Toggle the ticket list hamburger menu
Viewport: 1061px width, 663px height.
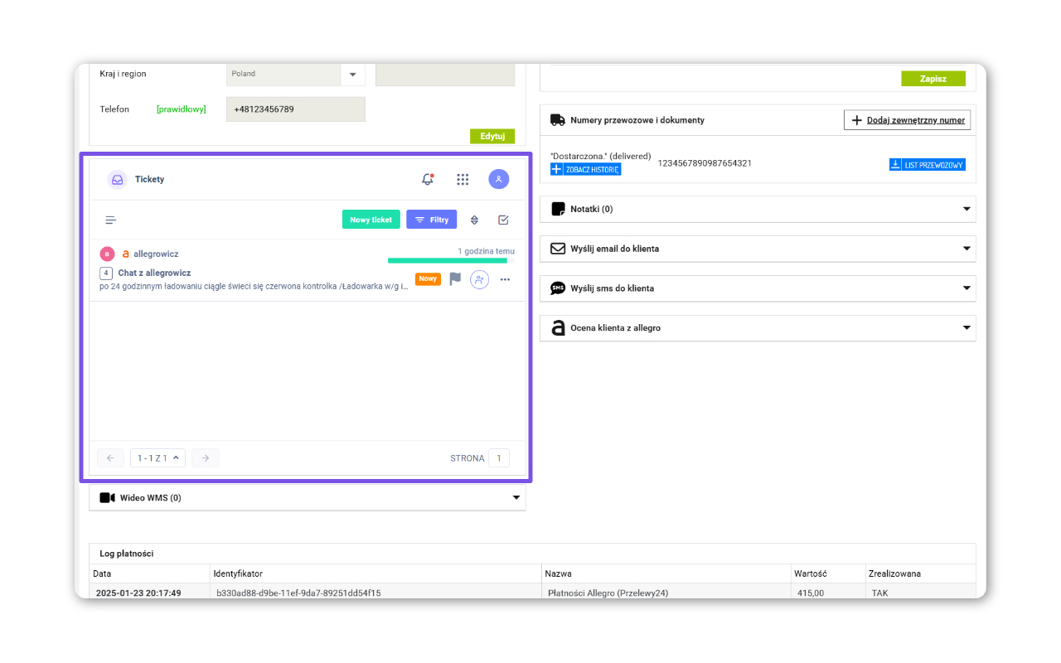[111, 220]
